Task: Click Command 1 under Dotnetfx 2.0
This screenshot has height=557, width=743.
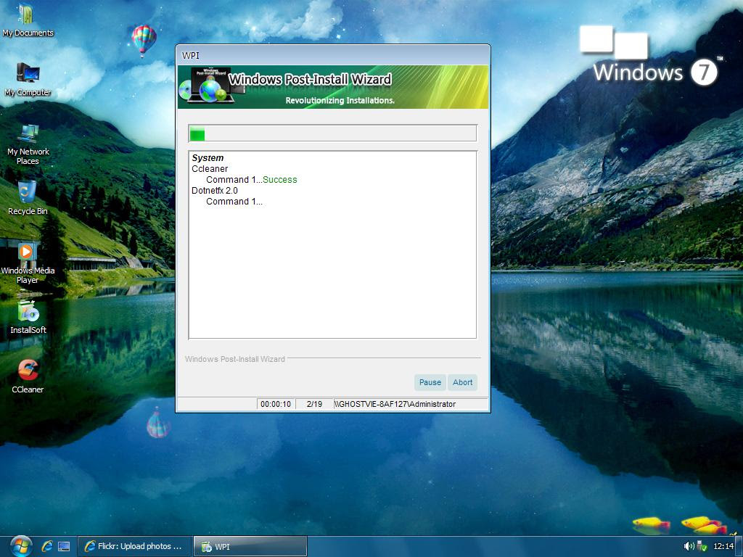Action: point(234,202)
